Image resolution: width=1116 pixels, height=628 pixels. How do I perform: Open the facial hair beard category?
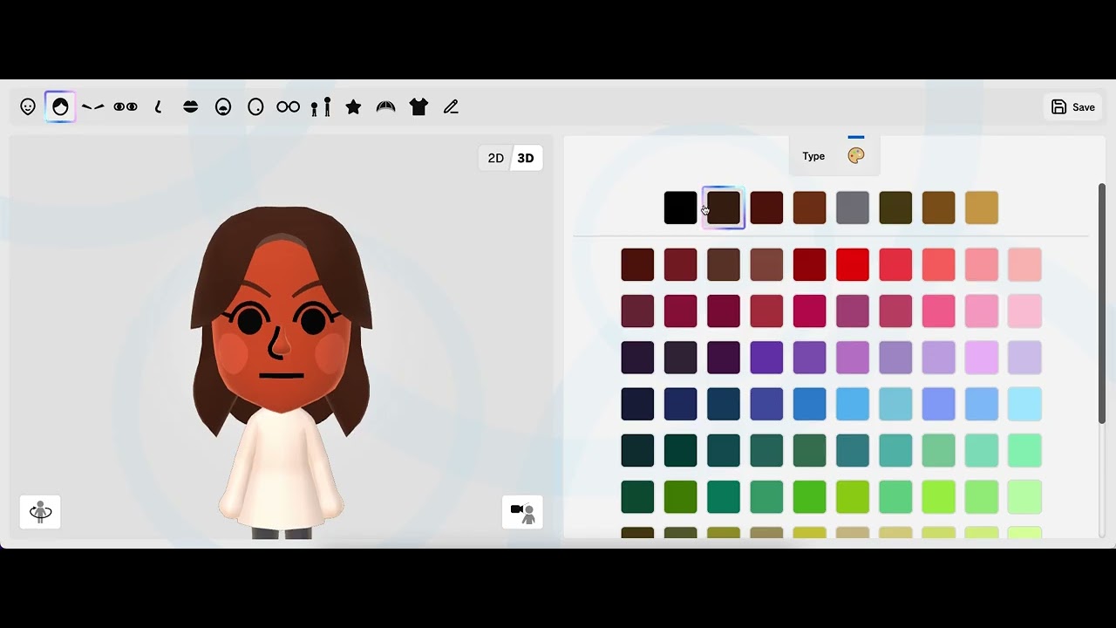tap(223, 106)
